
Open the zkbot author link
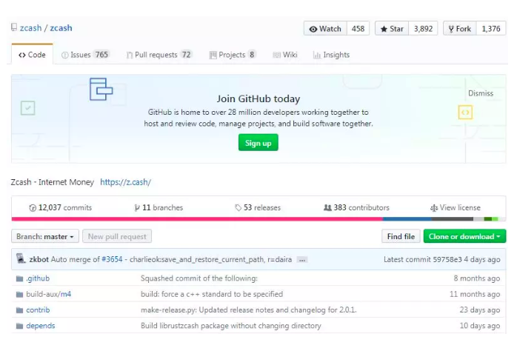tap(39, 259)
